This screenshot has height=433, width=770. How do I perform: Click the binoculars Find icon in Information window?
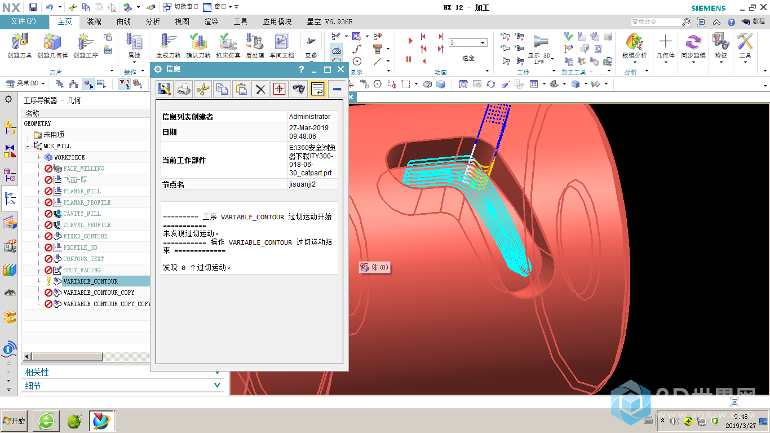click(x=299, y=89)
